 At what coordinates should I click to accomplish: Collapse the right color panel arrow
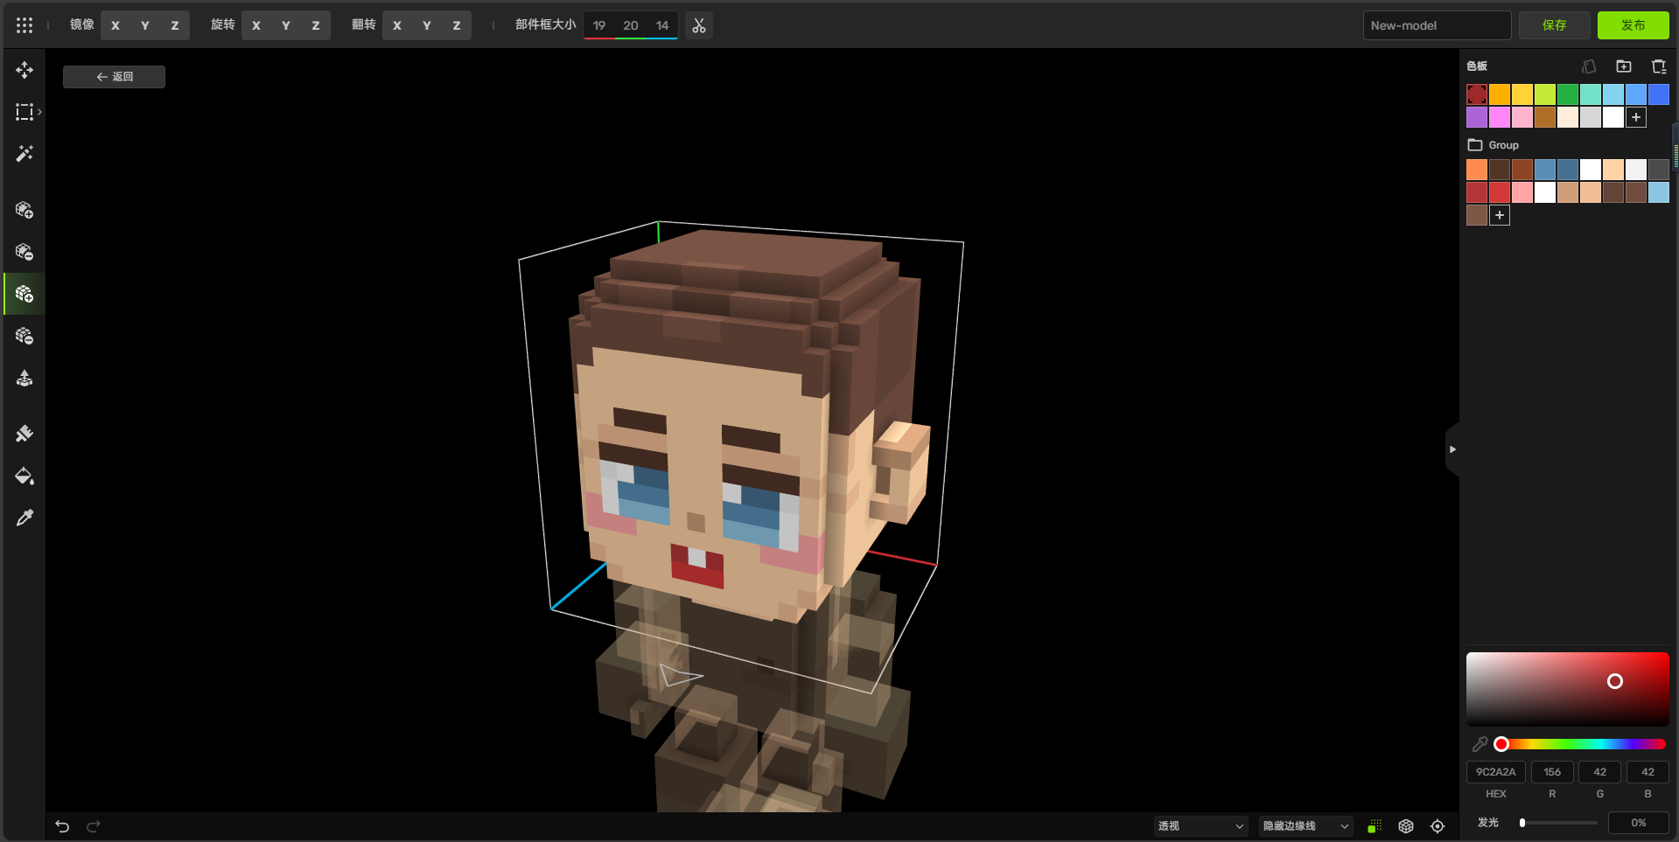coord(1452,449)
